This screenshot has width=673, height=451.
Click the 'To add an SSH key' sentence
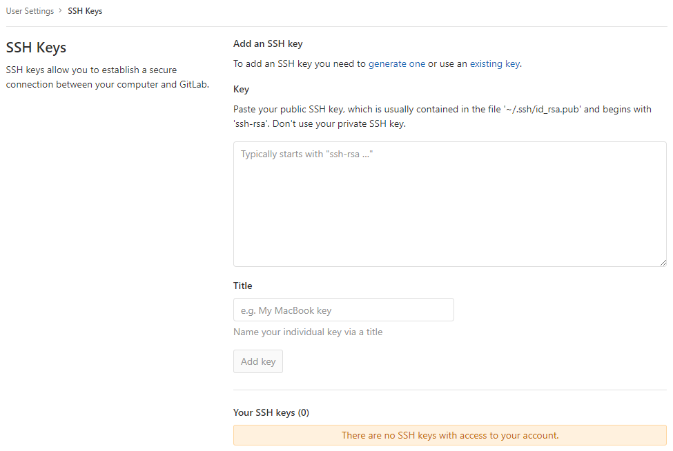pyautogui.click(x=378, y=64)
